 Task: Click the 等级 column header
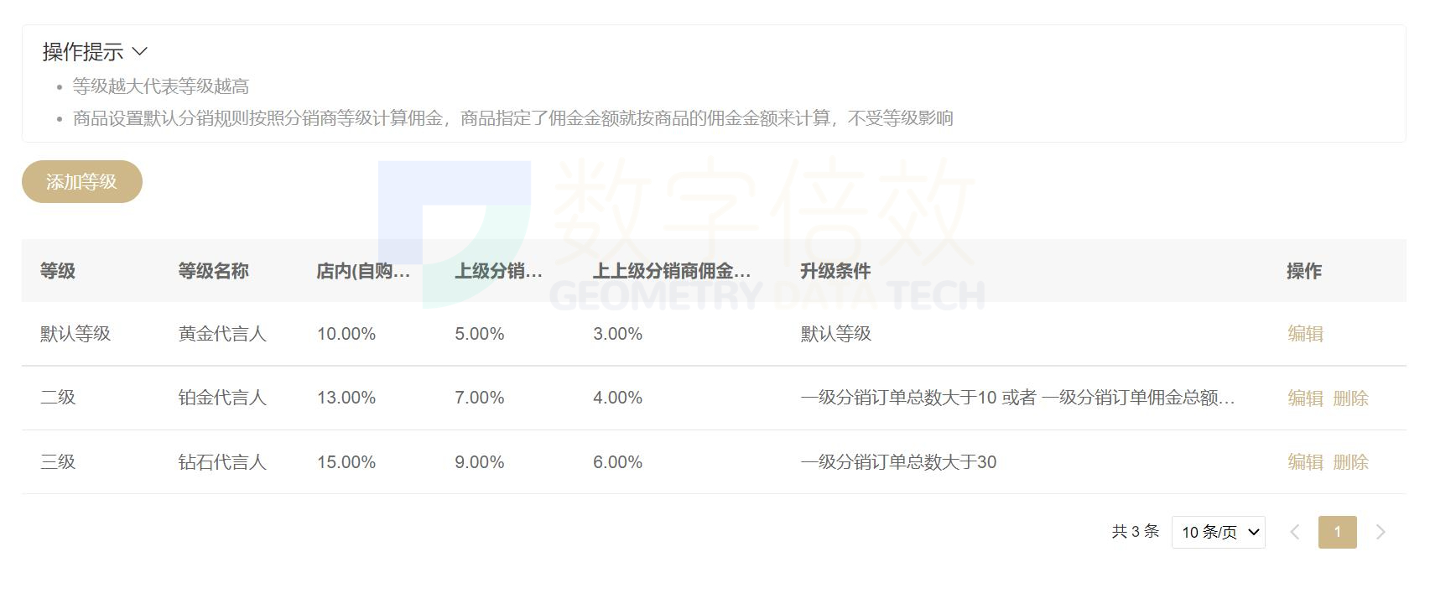coord(58,271)
